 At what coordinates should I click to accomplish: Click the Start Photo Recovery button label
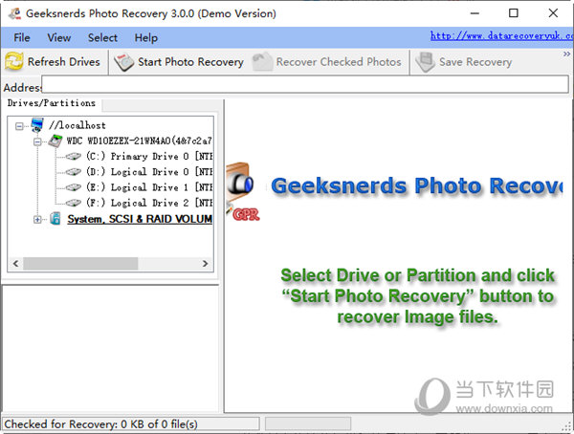pos(190,62)
